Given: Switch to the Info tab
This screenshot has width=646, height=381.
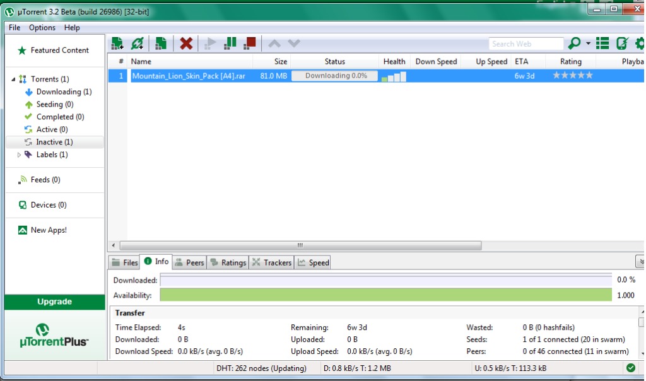Looking at the screenshot, I should [156, 262].
